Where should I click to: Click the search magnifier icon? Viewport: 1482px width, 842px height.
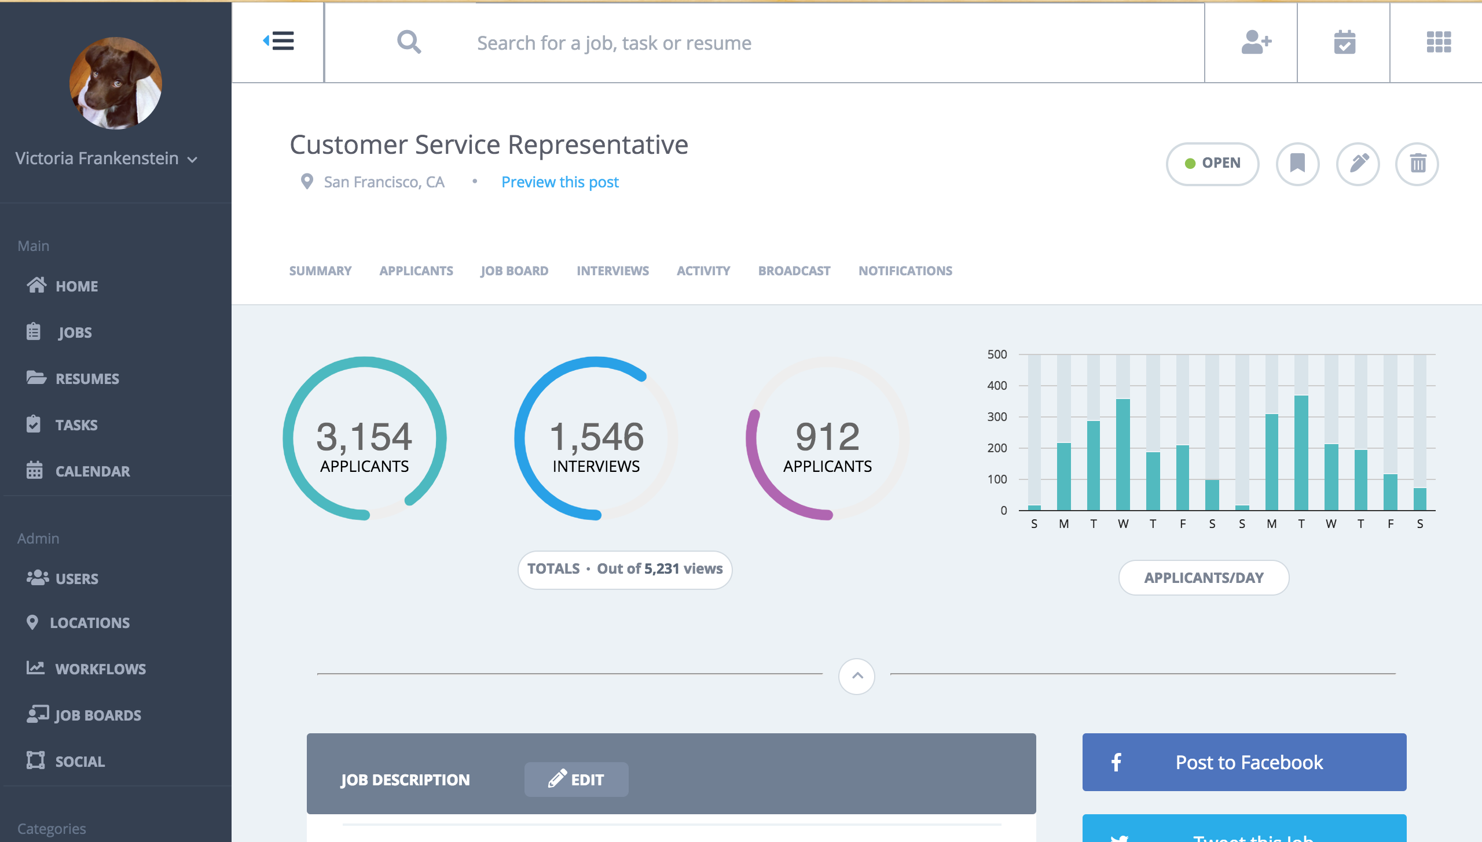(x=409, y=42)
